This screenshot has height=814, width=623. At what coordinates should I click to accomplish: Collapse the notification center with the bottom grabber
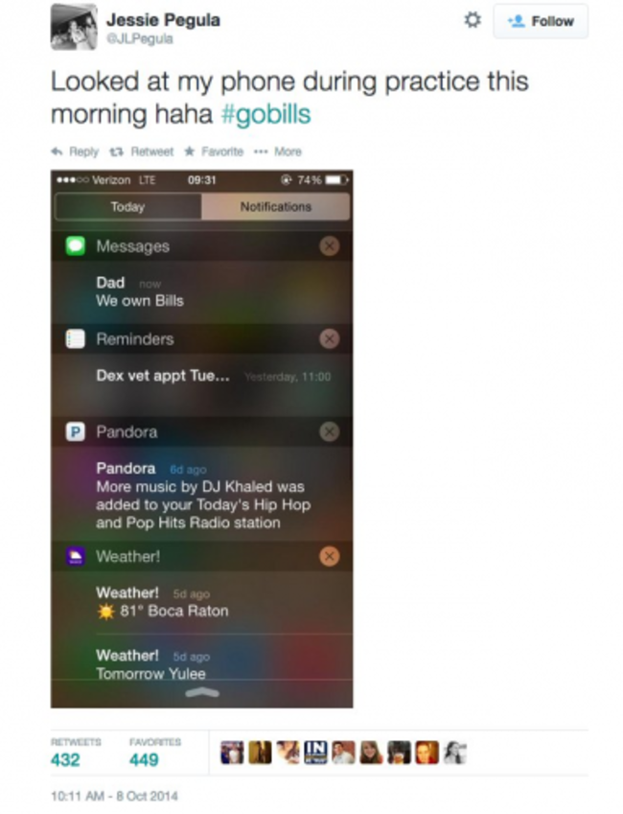202,692
